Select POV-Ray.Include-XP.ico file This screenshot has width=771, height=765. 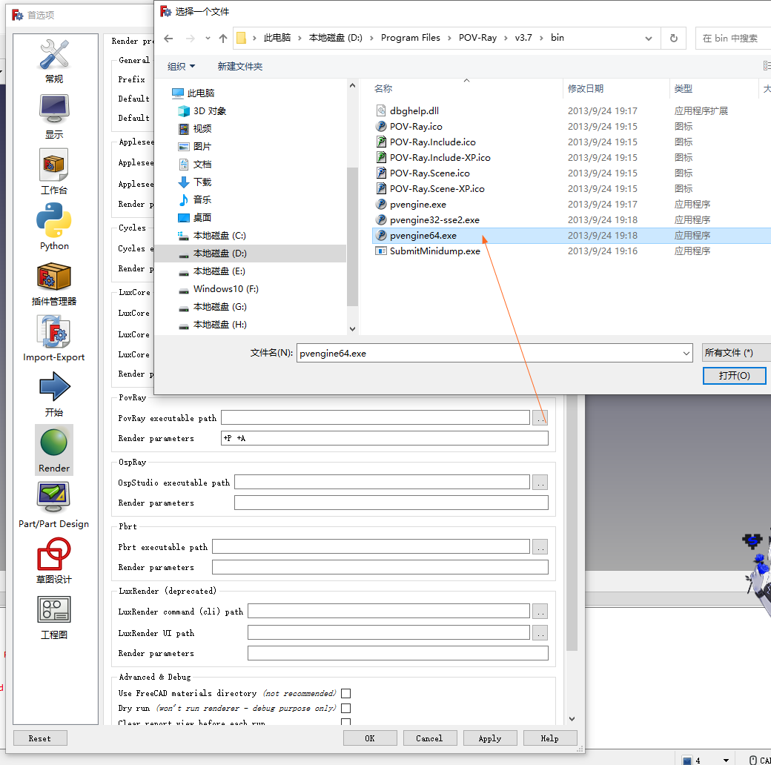coord(440,158)
